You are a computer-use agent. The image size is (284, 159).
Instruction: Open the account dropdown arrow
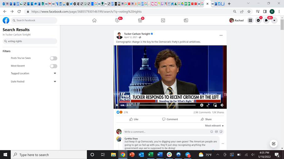pos(274,21)
